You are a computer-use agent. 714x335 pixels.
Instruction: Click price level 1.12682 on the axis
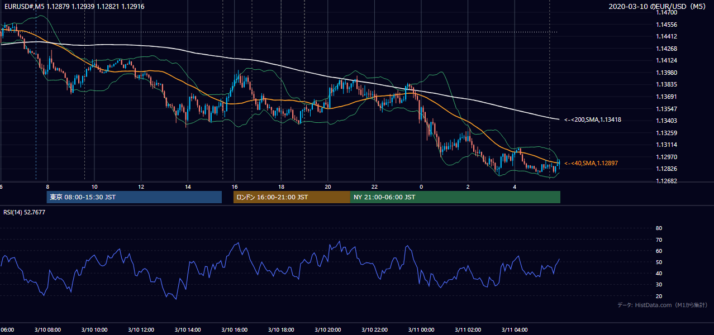667,181
